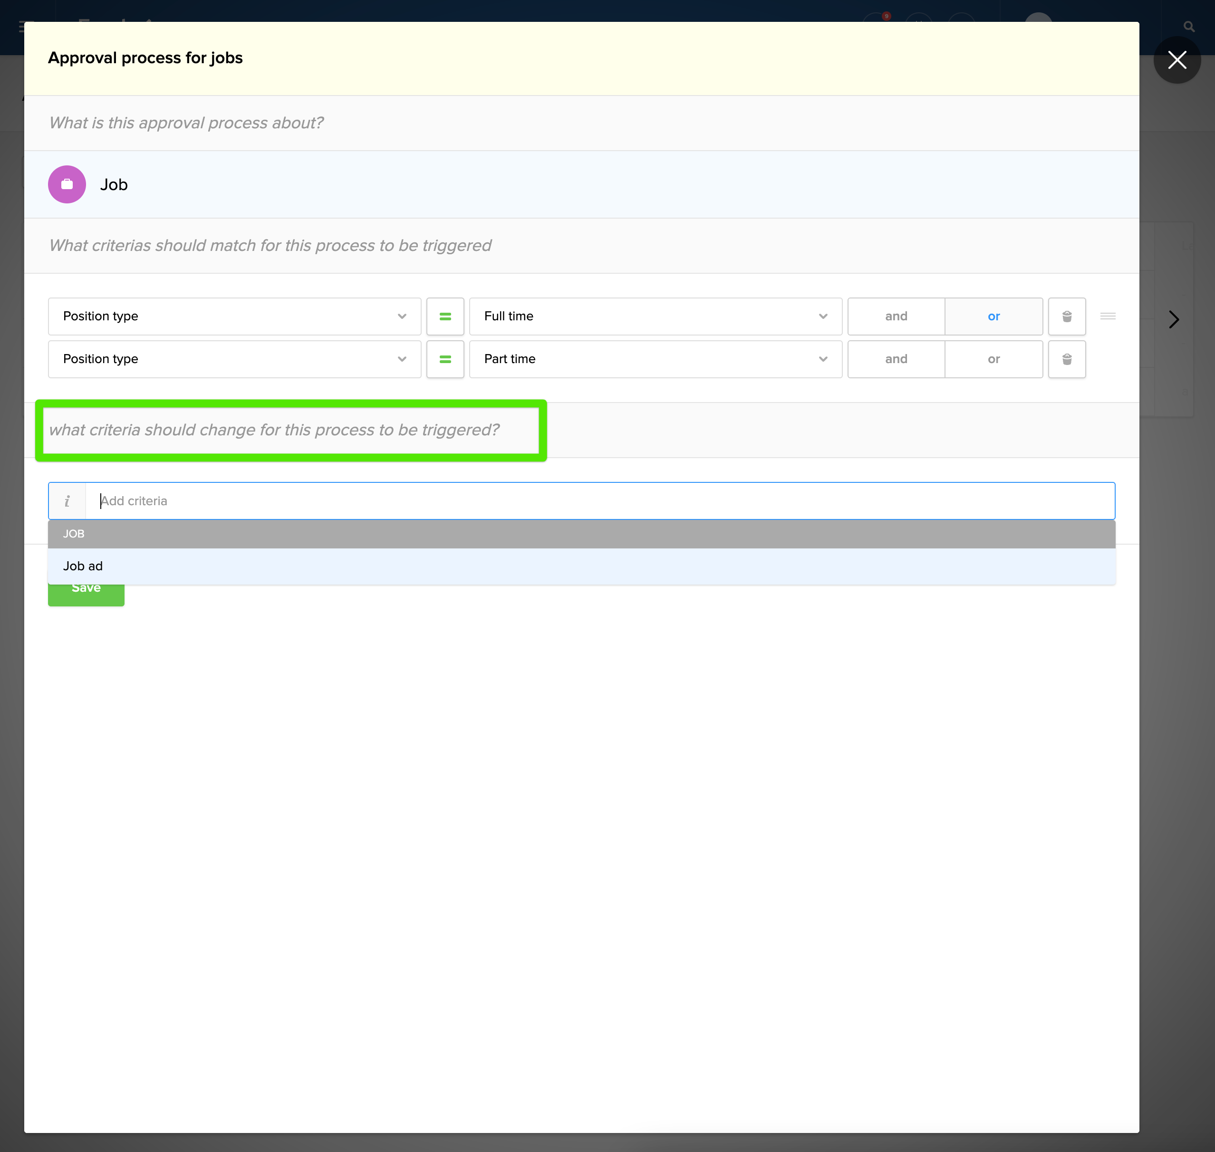The image size is (1215, 1152).
Task: Select 'or' connector in Part time row
Action: pyautogui.click(x=993, y=359)
